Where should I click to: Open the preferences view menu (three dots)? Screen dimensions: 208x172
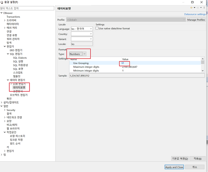tap(204, 8)
